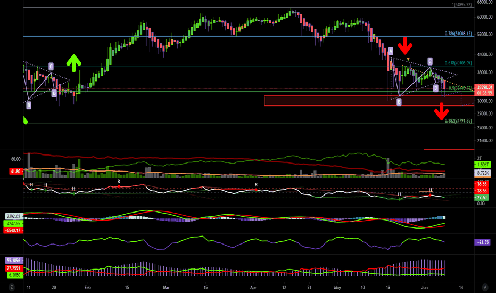
Task: Select the 0.618(40106.09) Fibonacci label
Action: (x=458, y=63)
